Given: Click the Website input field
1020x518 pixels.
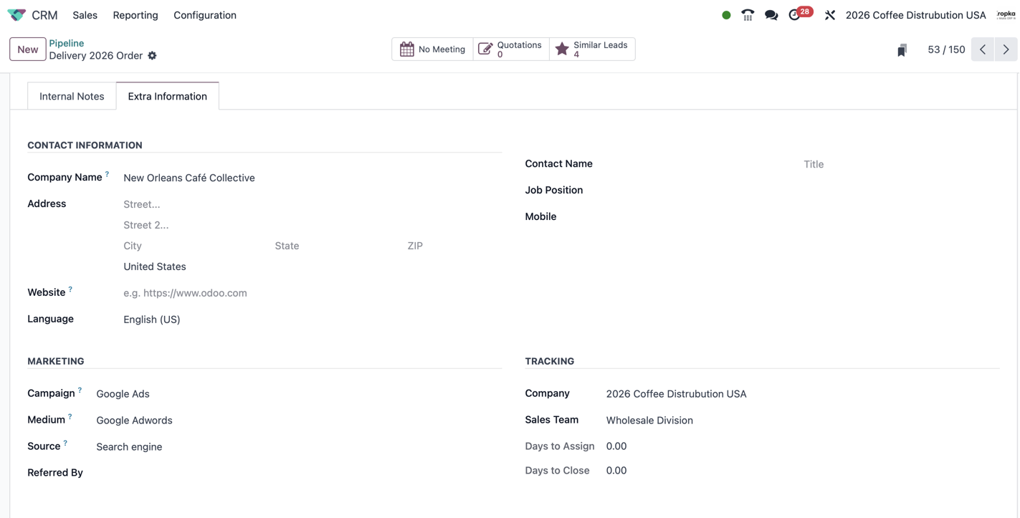Looking at the screenshot, I should click(312, 293).
